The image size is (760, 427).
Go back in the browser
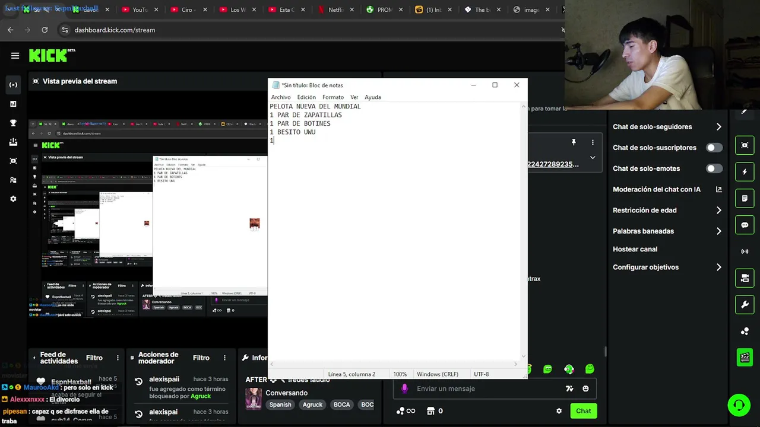click(11, 30)
